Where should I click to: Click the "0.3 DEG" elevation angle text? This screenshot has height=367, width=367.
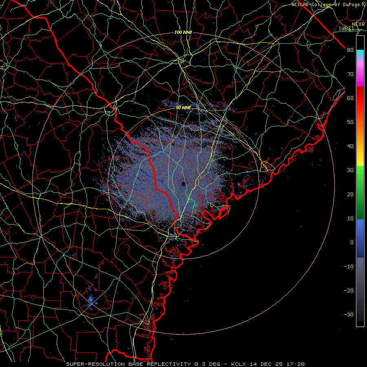[208, 364]
